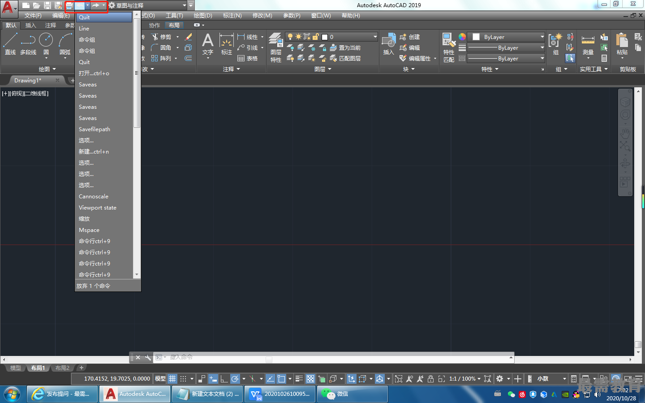Click Create block (创建) button
Screen dimensions: 645x403
tap(410, 37)
